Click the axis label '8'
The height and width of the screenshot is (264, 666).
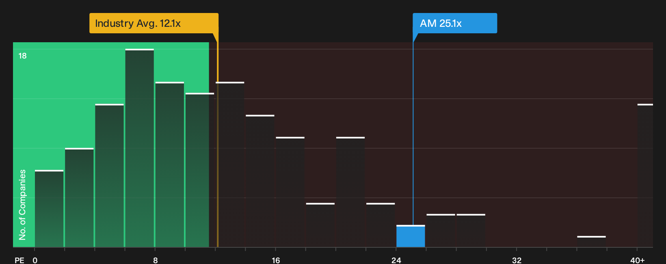(x=155, y=260)
